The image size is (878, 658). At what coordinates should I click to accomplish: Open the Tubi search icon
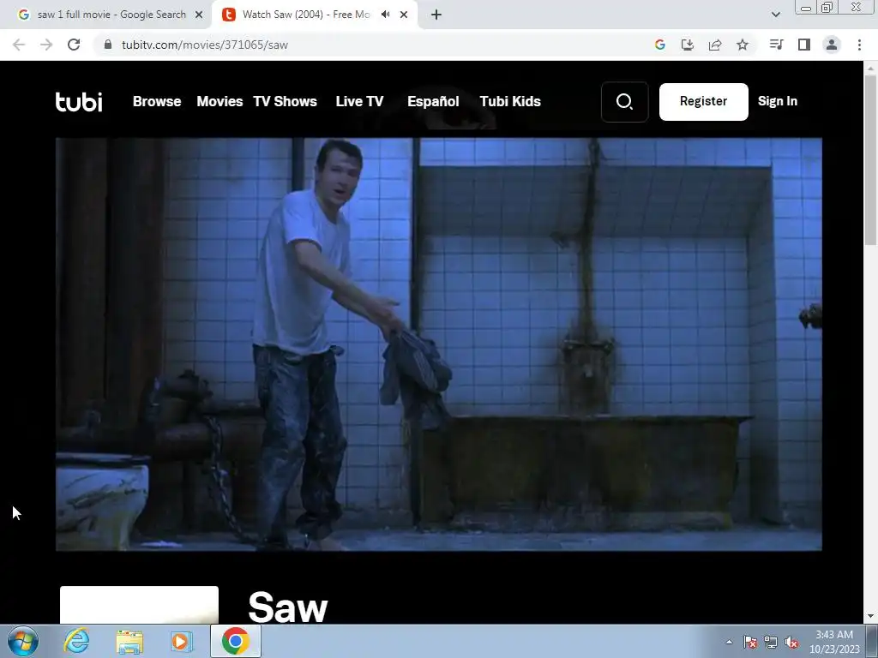coord(624,102)
